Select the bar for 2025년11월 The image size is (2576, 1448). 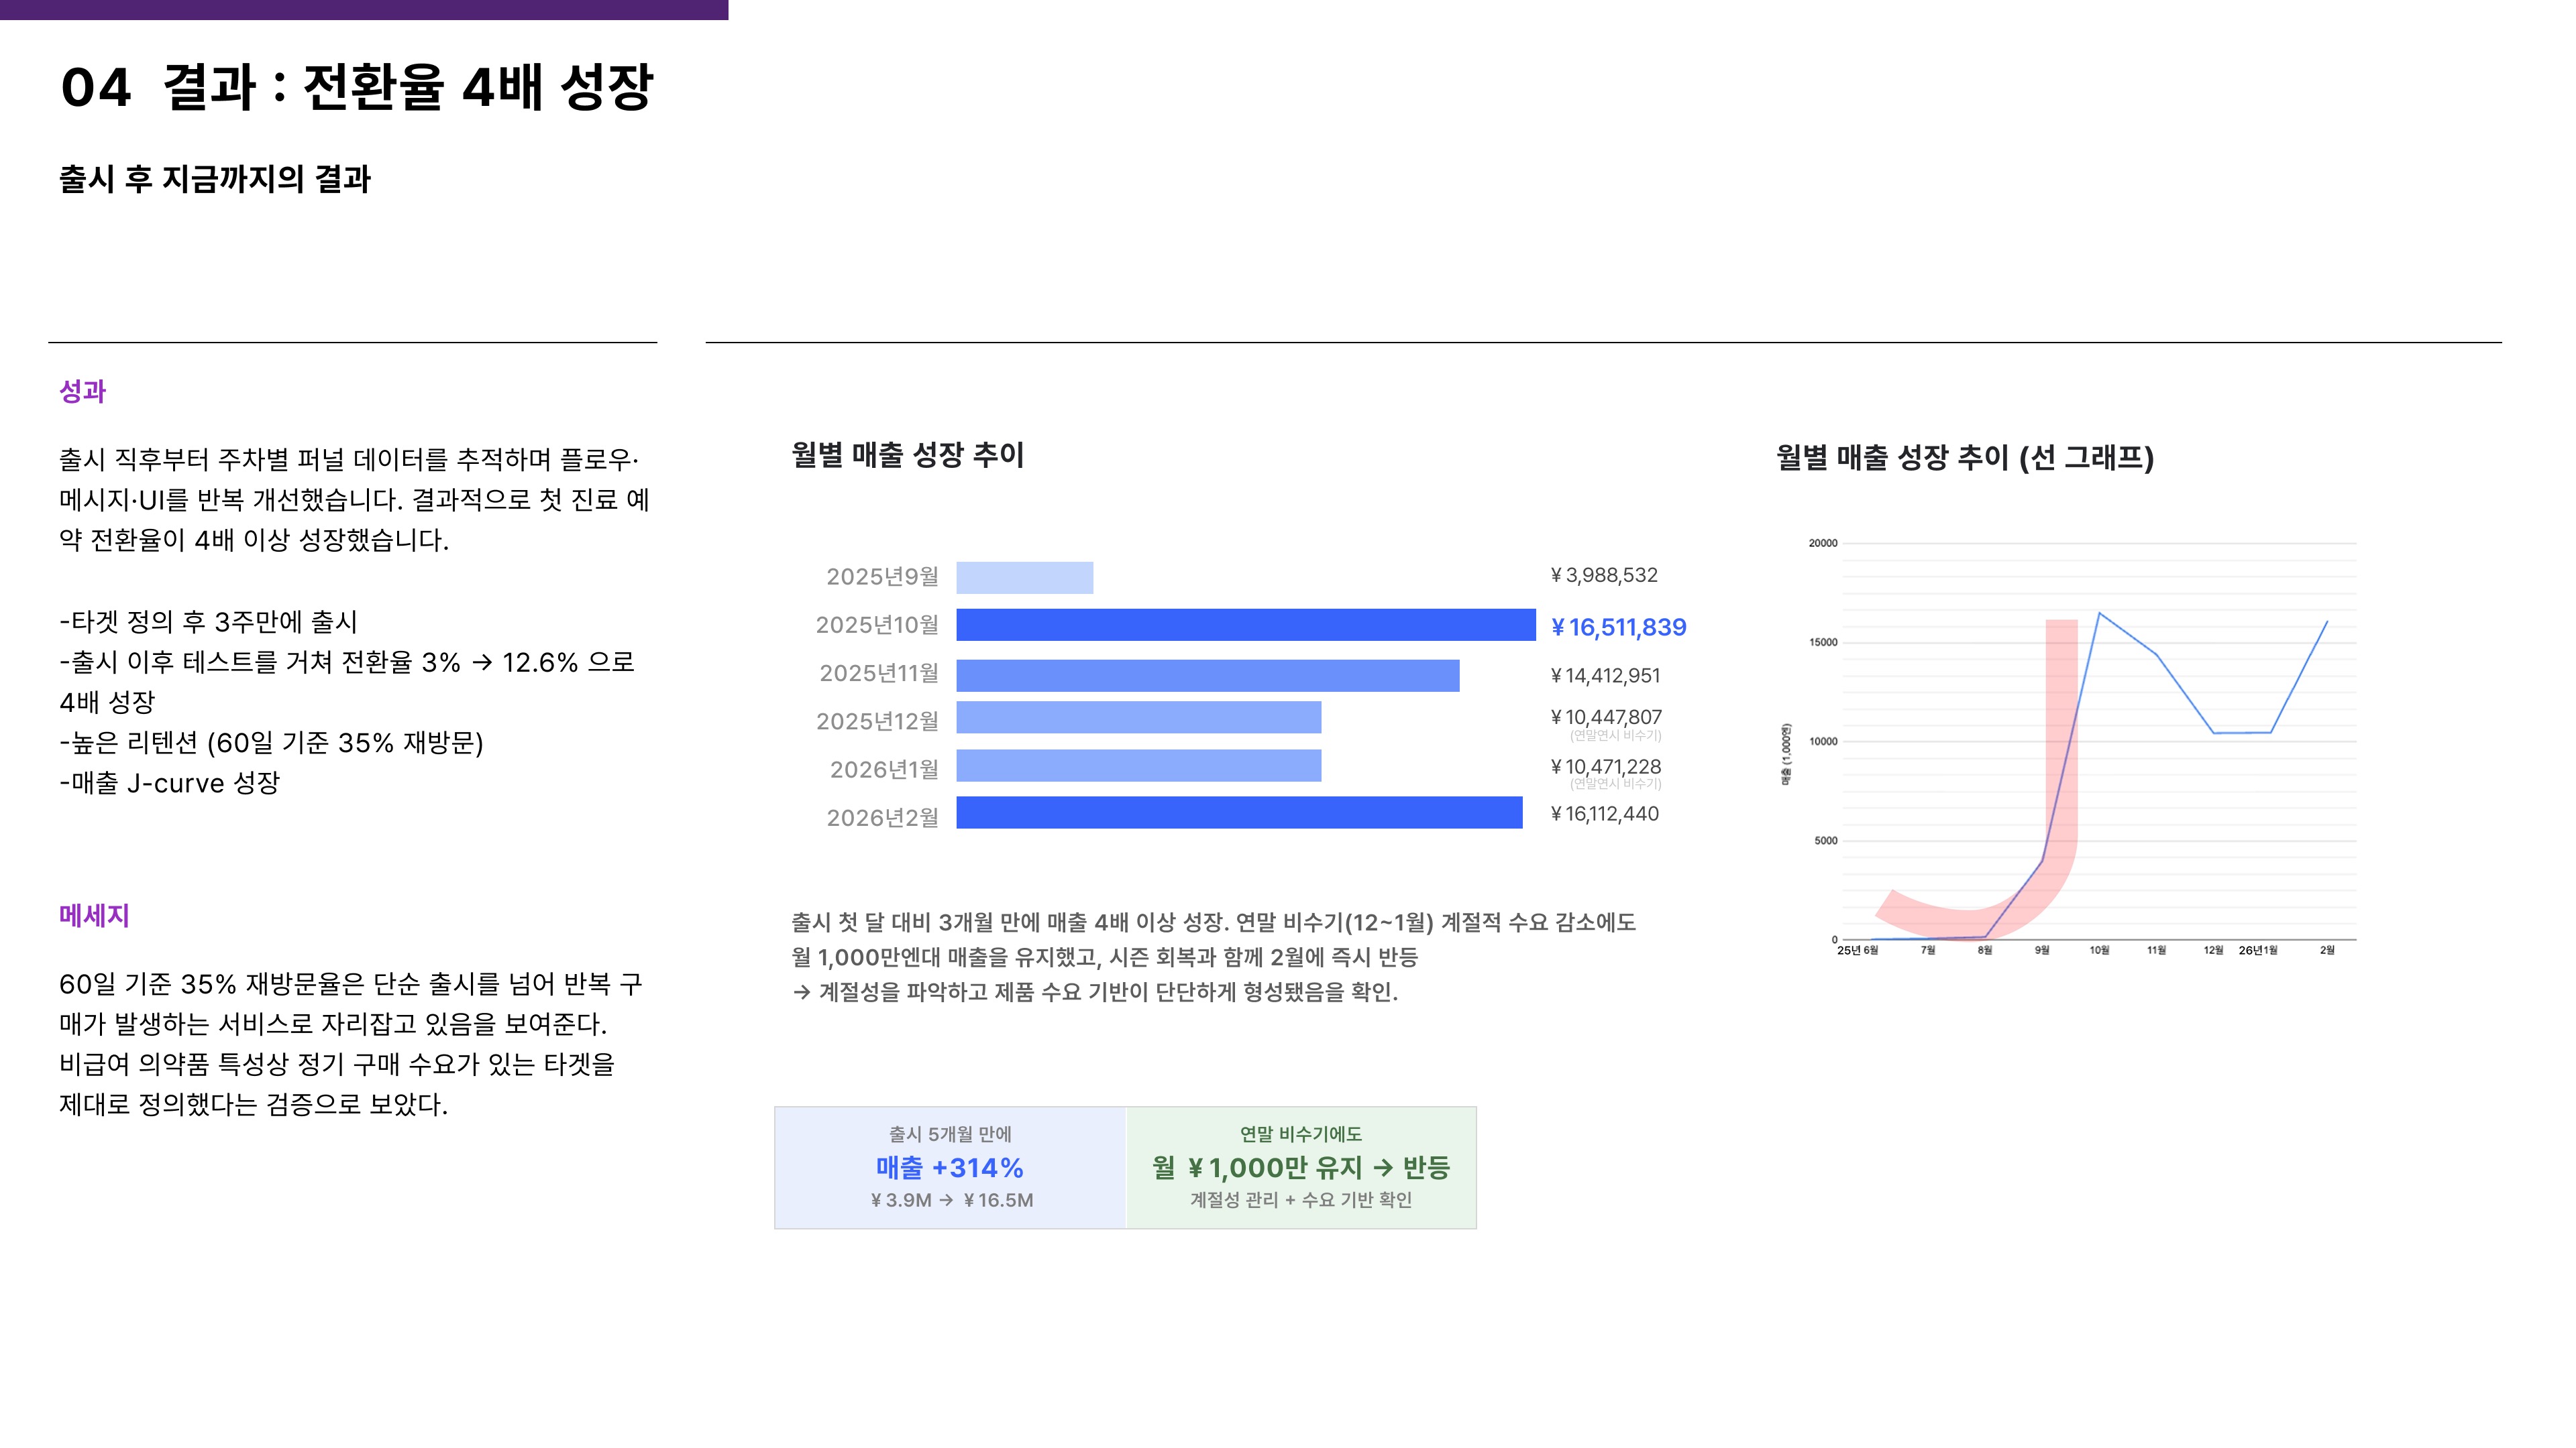(x=1207, y=676)
